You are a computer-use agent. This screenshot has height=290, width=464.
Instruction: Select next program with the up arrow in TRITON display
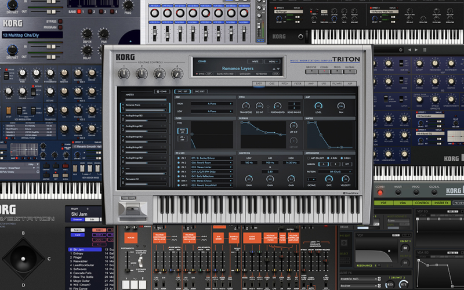274,68
